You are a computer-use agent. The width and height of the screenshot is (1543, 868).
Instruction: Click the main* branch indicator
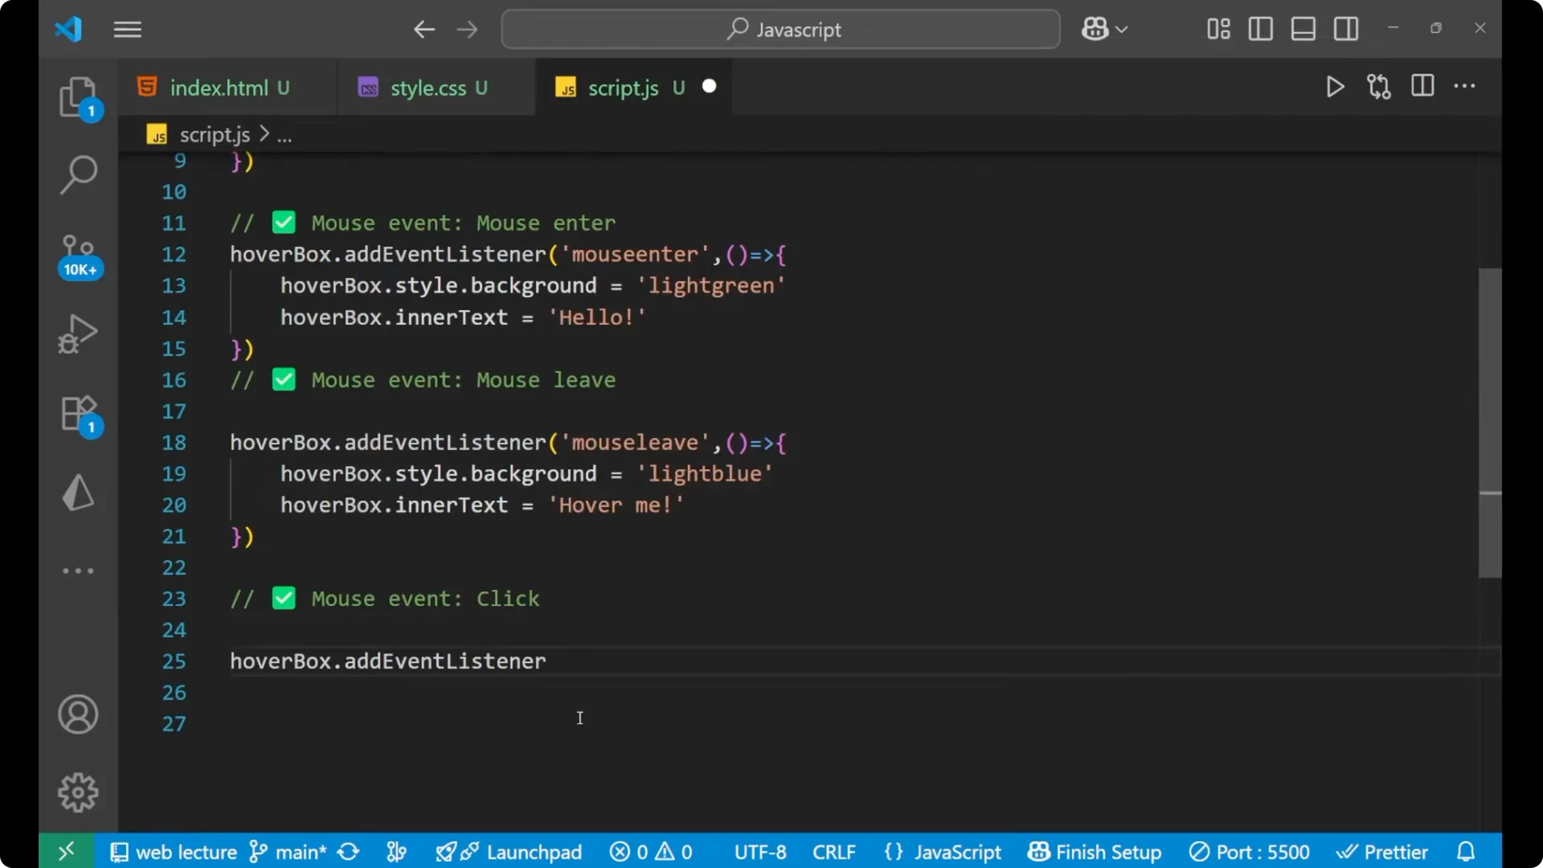click(x=296, y=852)
